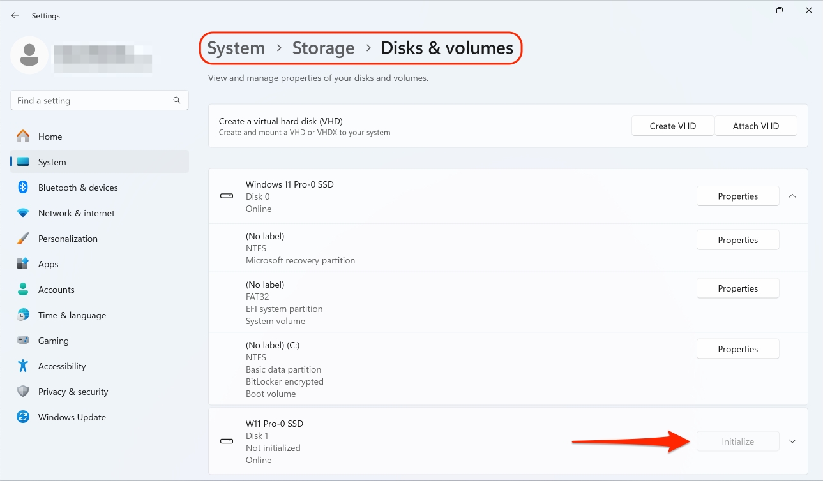The image size is (823, 481).
Task: Click the Attach VHD button
Action: (x=755, y=126)
